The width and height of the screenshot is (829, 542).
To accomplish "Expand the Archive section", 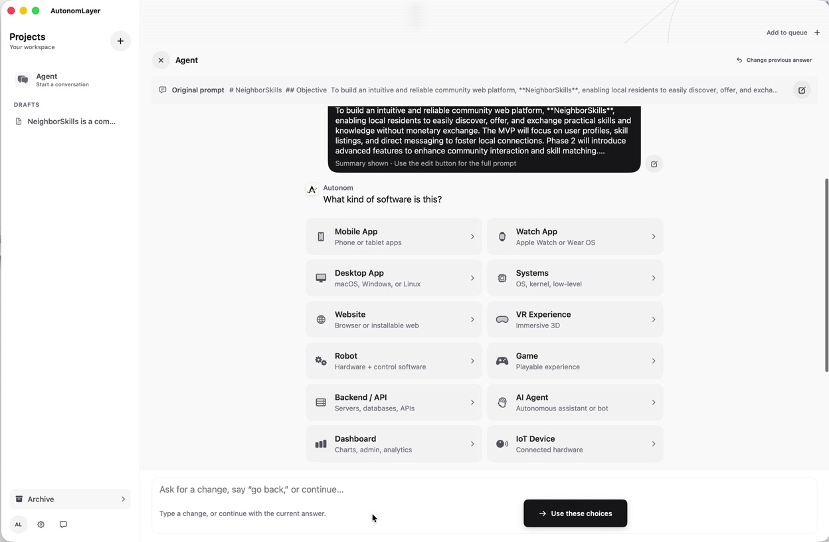I will 70,499.
